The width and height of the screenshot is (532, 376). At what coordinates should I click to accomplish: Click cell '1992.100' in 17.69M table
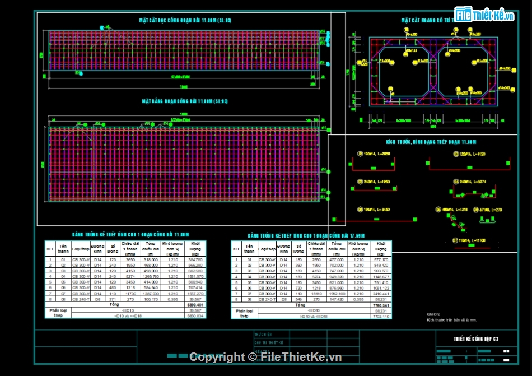pos(337,294)
